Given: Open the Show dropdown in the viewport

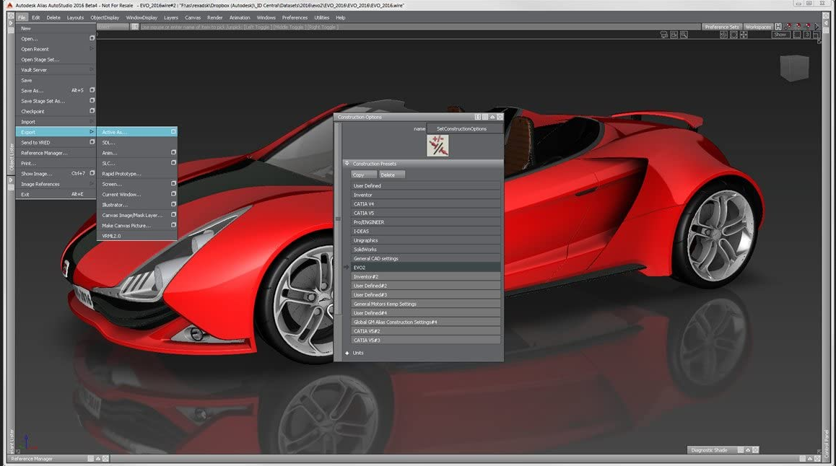Looking at the screenshot, I should pos(780,35).
